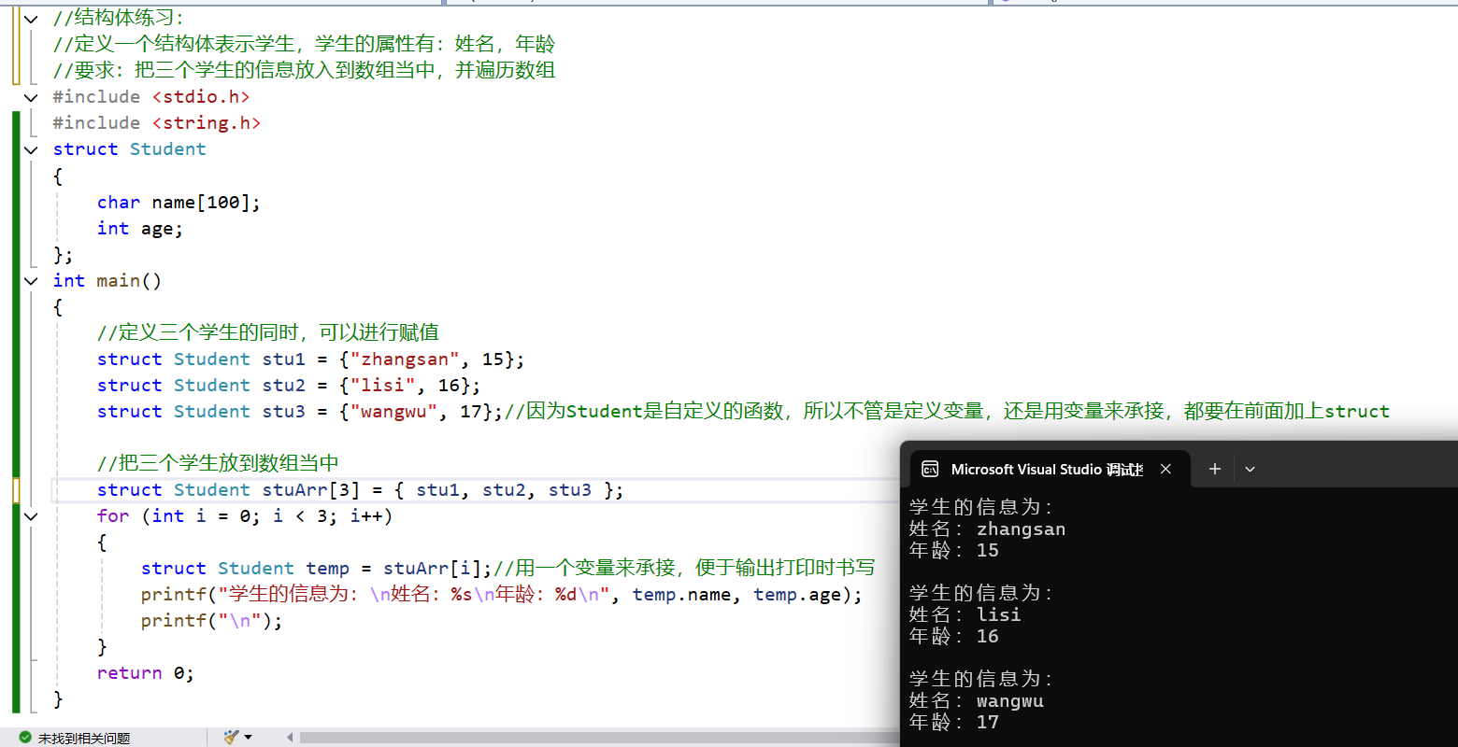The height and width of the screenshot is (747, 1458).
Task: Click the printf("\n"); line
Action: (211, 621)
